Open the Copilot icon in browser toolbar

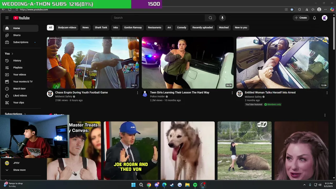[x=332, y=9]
